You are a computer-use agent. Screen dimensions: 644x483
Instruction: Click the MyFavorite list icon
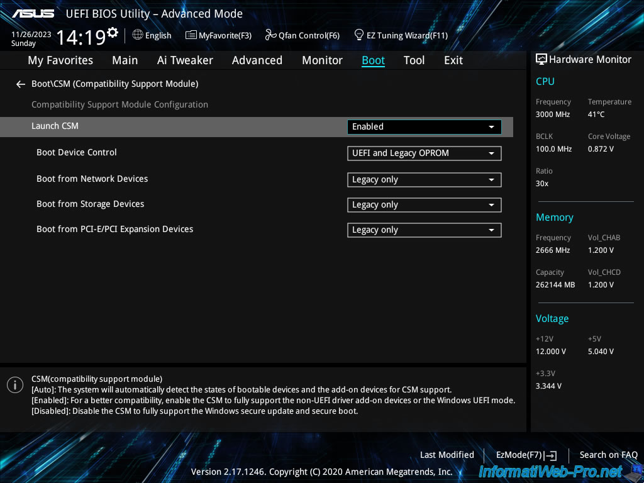tap(191, 35)
